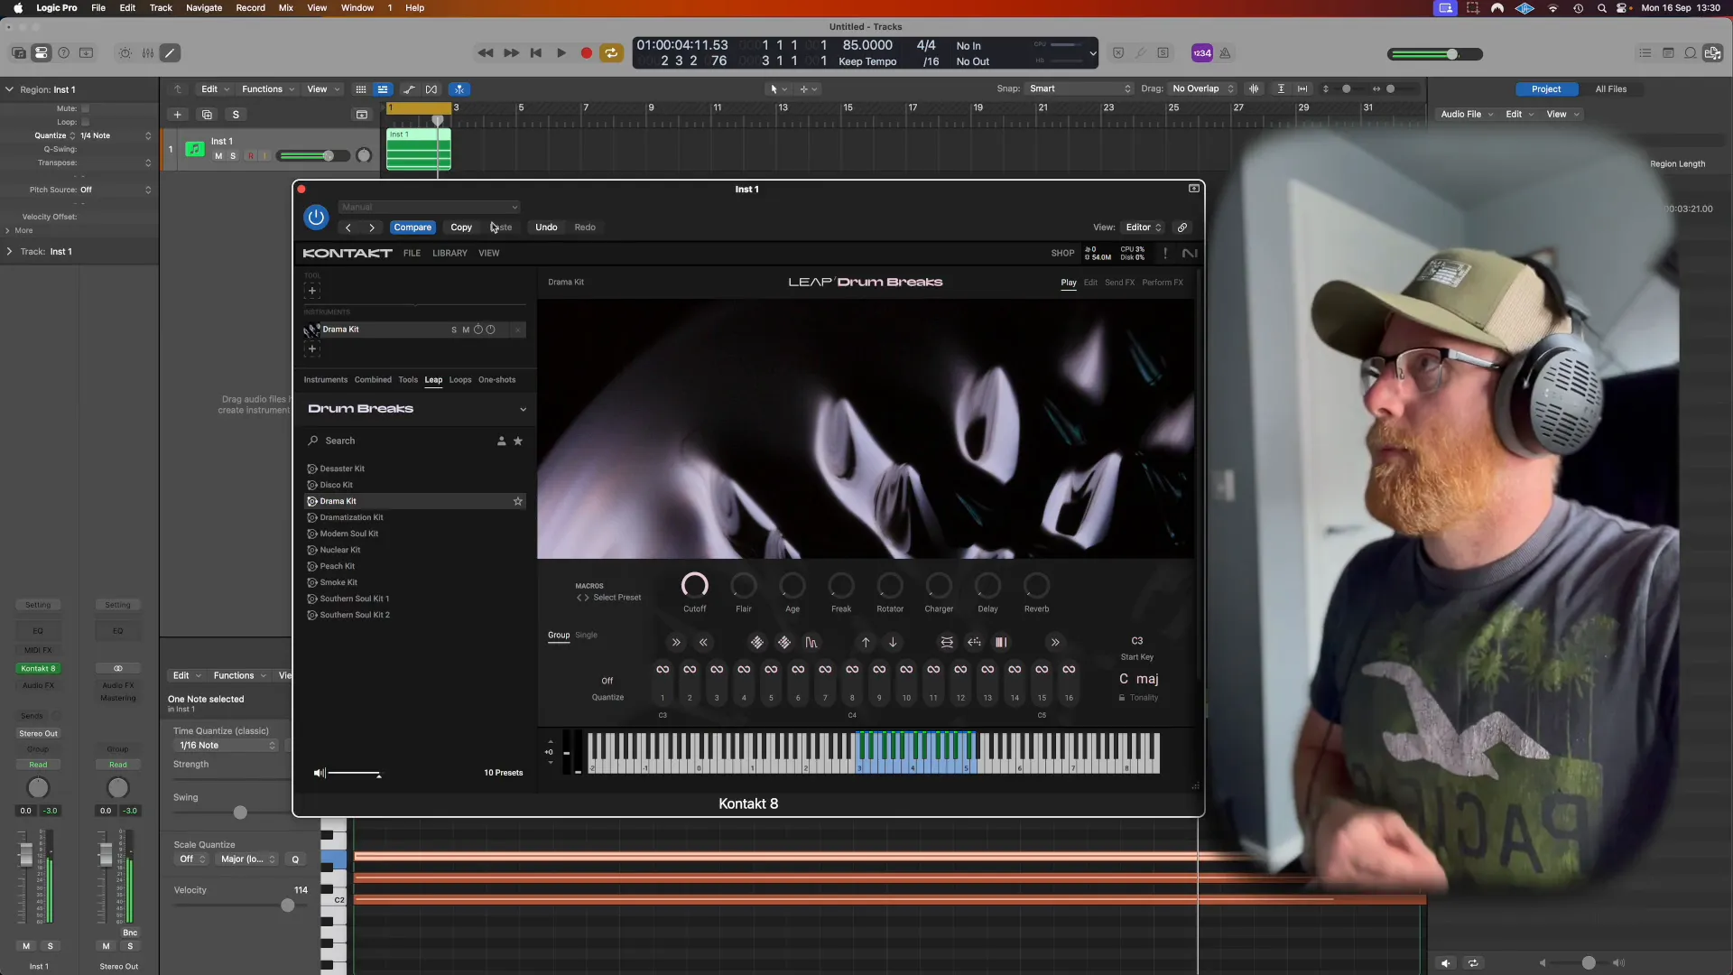Open Kontakt VIEW menu
1733x975 pixels.
tap(489, 254)
